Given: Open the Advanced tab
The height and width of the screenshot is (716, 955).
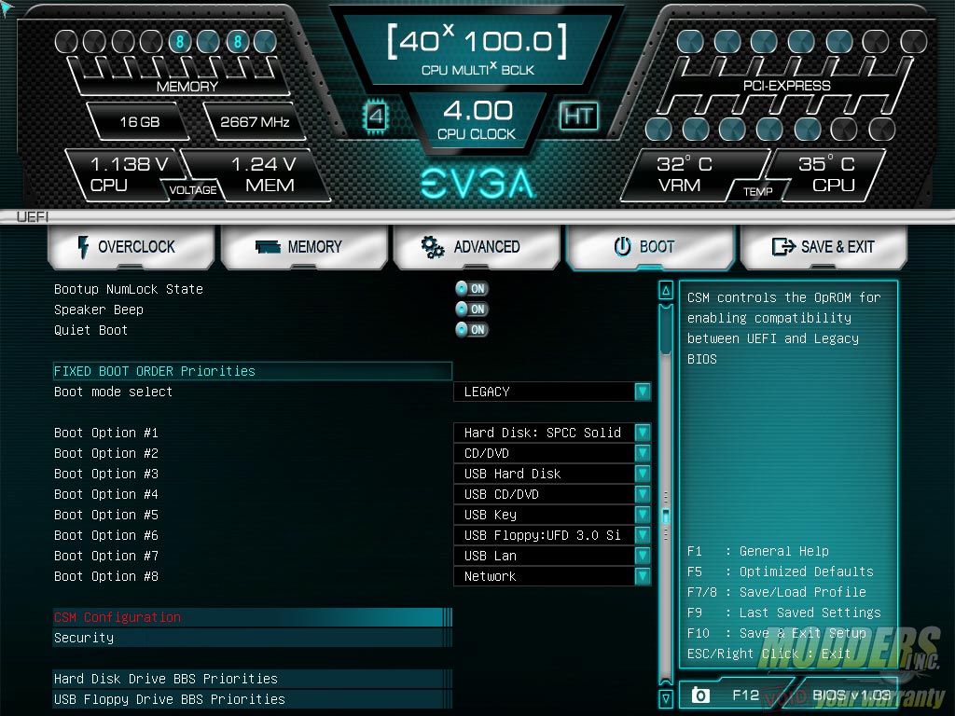Looking at the screenshot, I should click(477, 246).
